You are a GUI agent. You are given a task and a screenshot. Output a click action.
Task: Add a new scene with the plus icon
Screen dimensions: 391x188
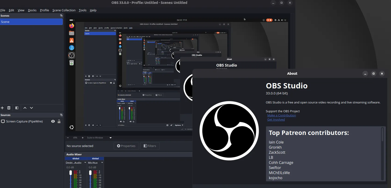click(x=2, y=108)
